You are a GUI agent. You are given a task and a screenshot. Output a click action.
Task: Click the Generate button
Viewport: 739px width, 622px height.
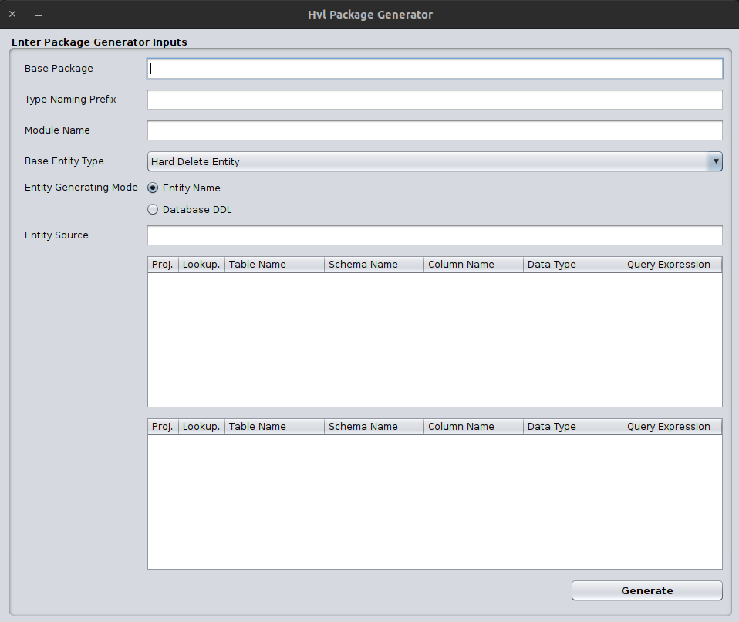(x=646, y=590)
